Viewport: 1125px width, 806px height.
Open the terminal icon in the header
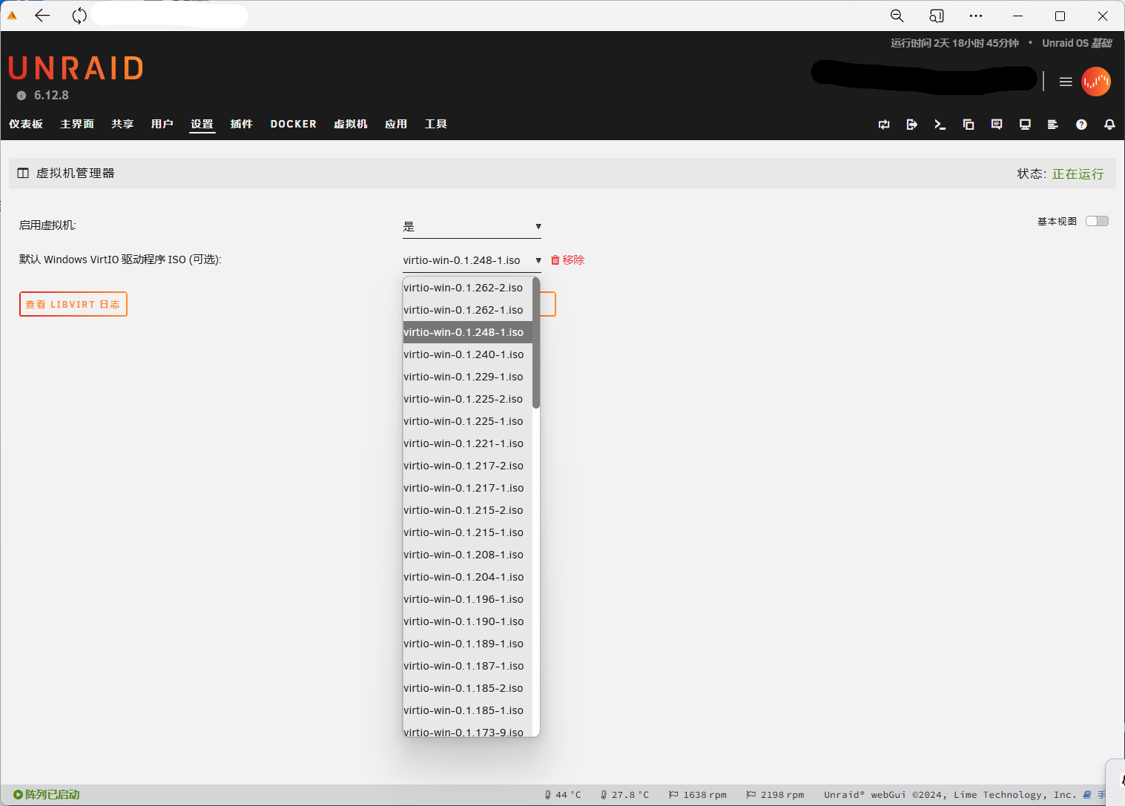tap(940, 125)
